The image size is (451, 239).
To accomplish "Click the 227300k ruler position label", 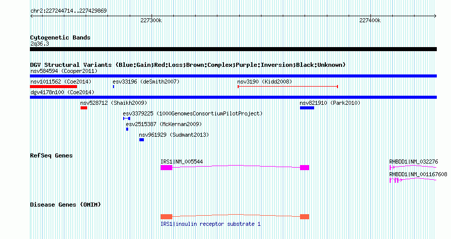I will click(x=151, y=20).
